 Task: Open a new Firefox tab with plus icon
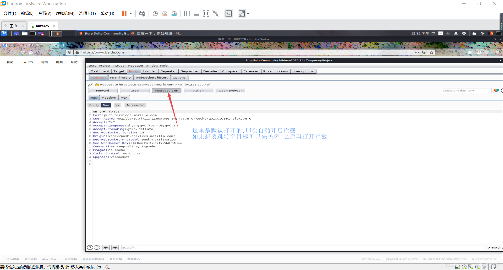pos(63,45)
